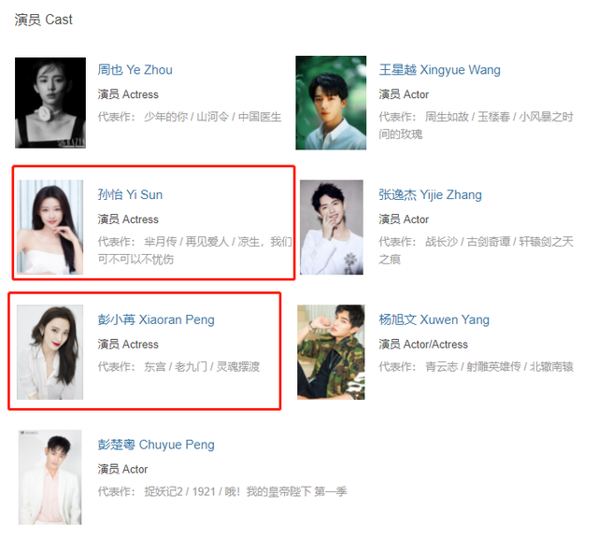
Task: Open the 彭小苒 Xiaoran Peng name link
Action: coord(156,319)
